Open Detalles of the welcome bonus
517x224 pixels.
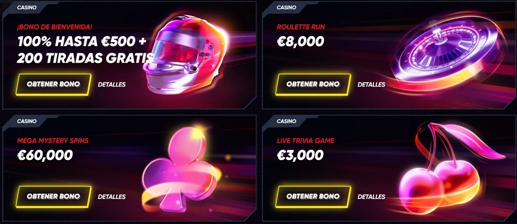[x=112, y=84]
